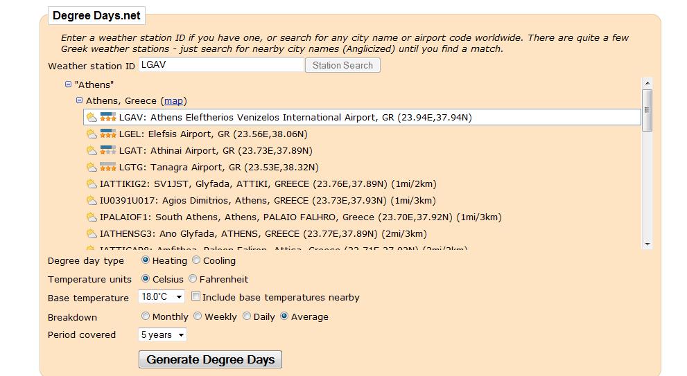
Task: Select LGAT: Athinai Airport row
Action: click(x=362, y=150)
